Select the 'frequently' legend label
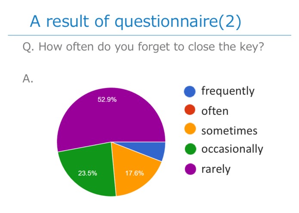The width and height of the screenshot is (299, 213). click(x=228, y=91)
